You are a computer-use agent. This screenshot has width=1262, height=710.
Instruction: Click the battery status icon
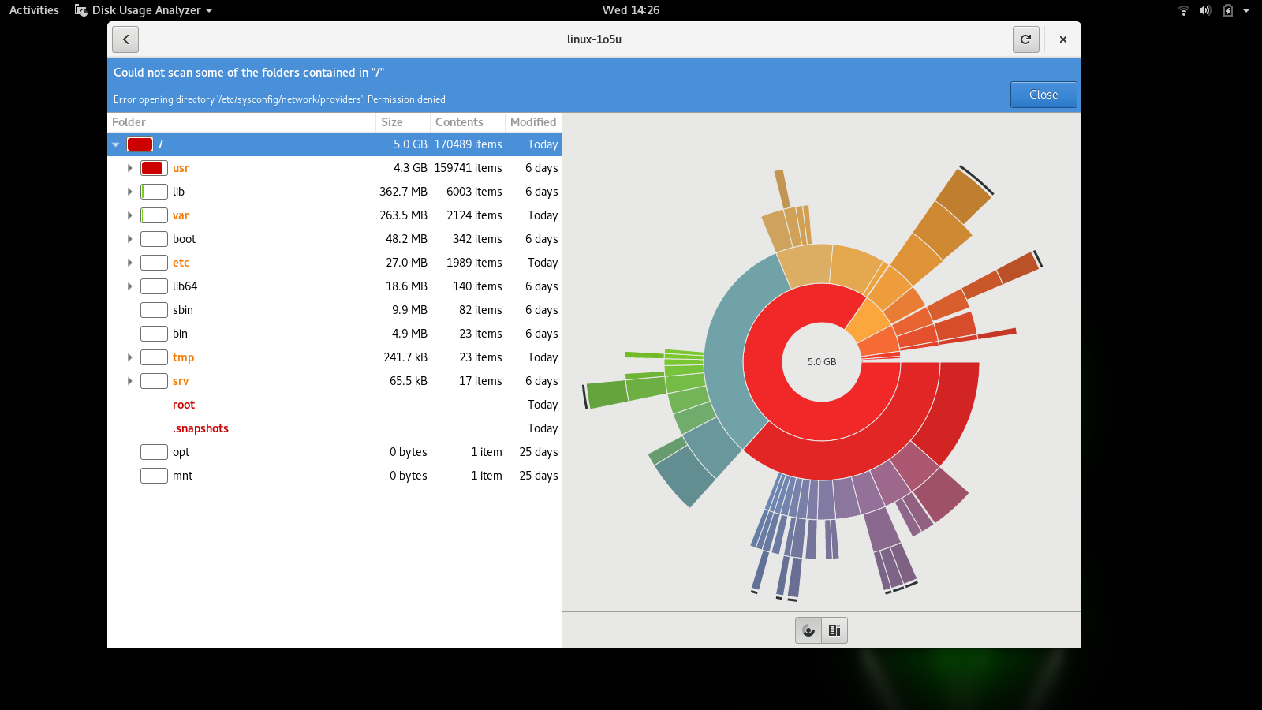1227,10
